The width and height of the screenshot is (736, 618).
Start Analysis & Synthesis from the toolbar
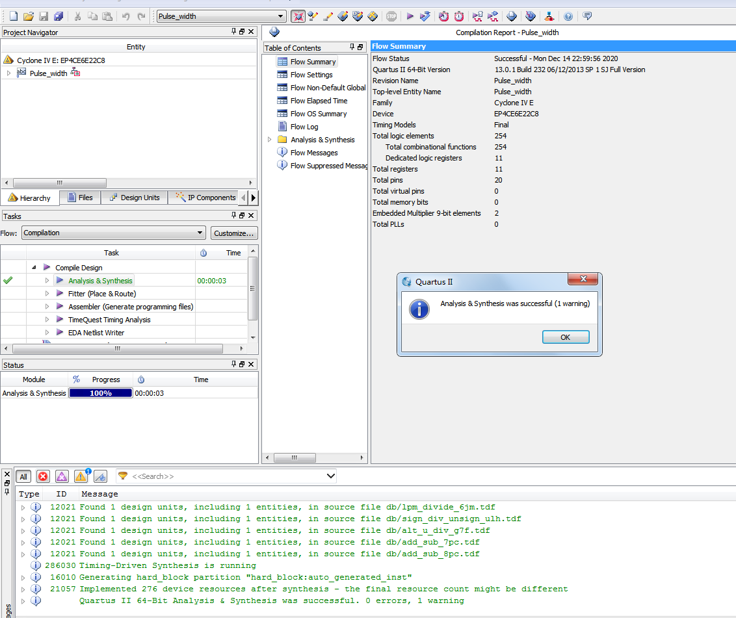point(425,16)
